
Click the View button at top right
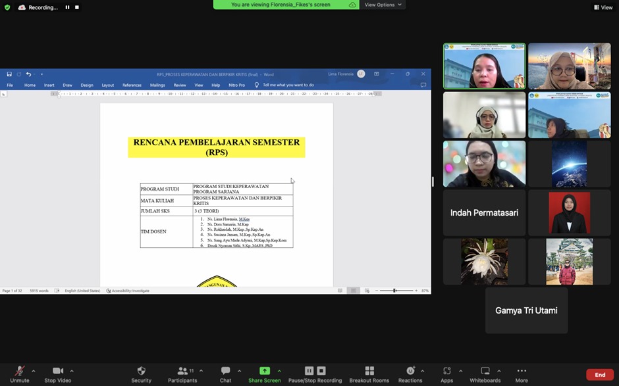(x=603, y=7)
